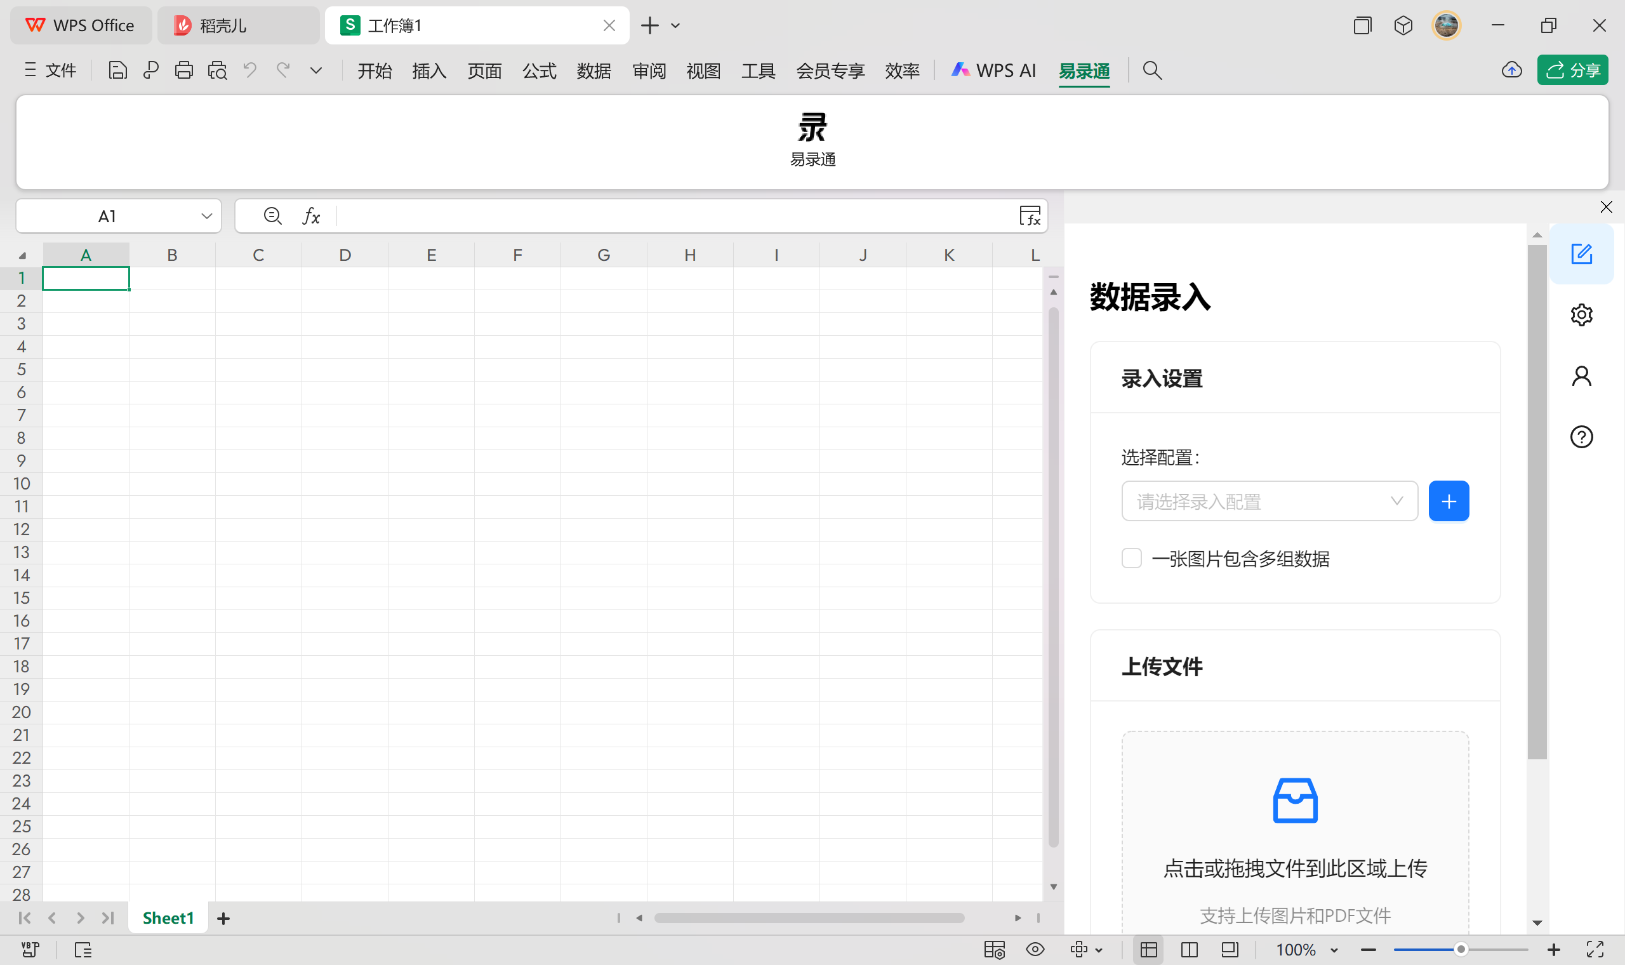Click the Print icon
1625x965 pixels.
click(x=184, y=70)
